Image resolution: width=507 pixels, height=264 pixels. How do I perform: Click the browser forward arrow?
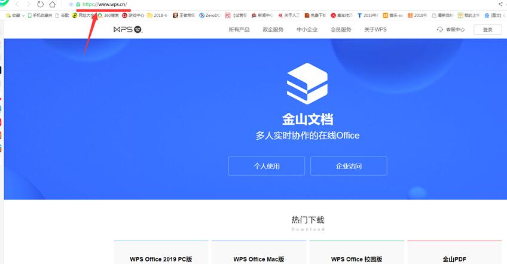click(29, 4)
